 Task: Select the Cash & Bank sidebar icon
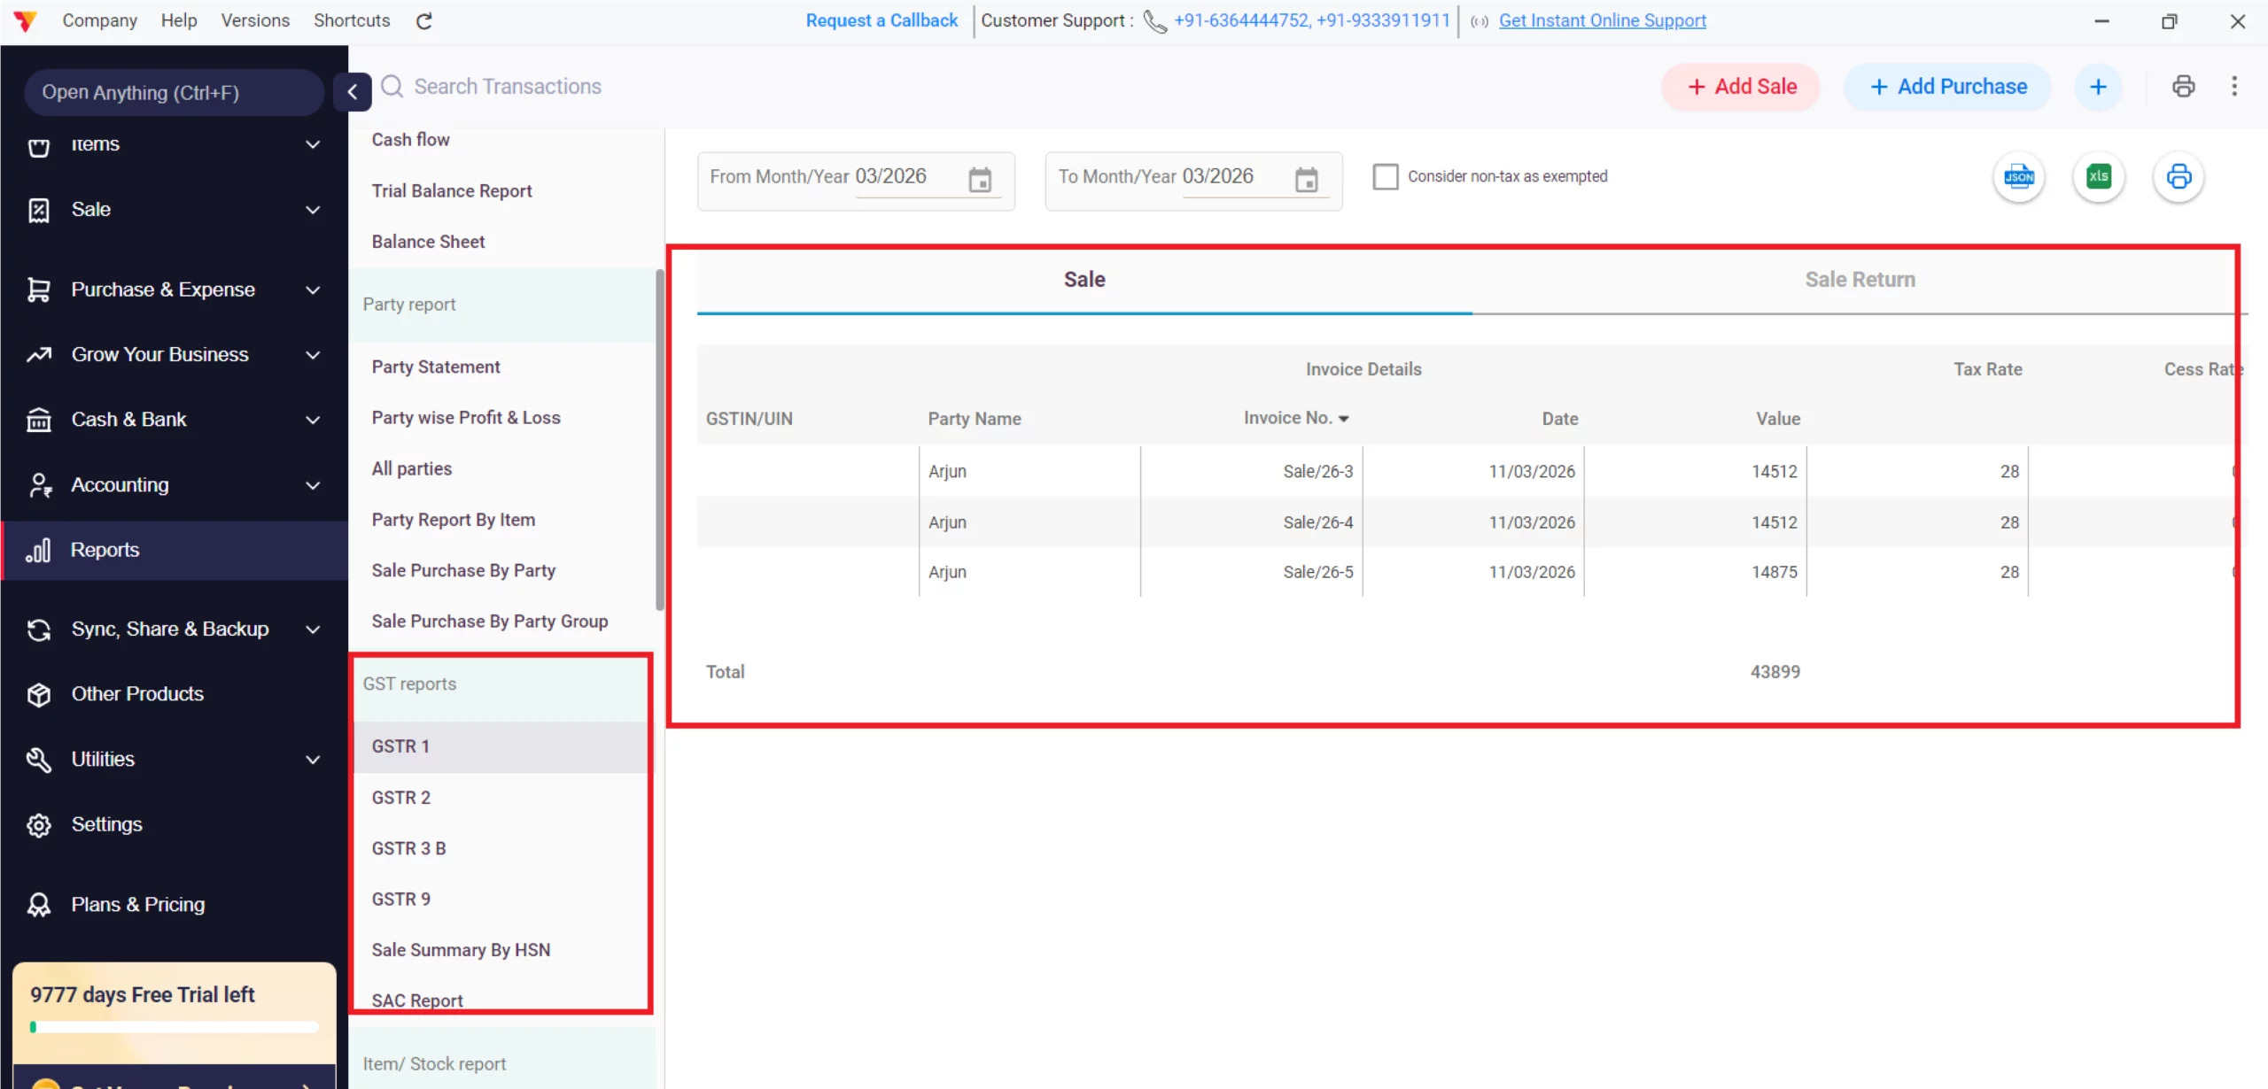[x=38, y=419]
